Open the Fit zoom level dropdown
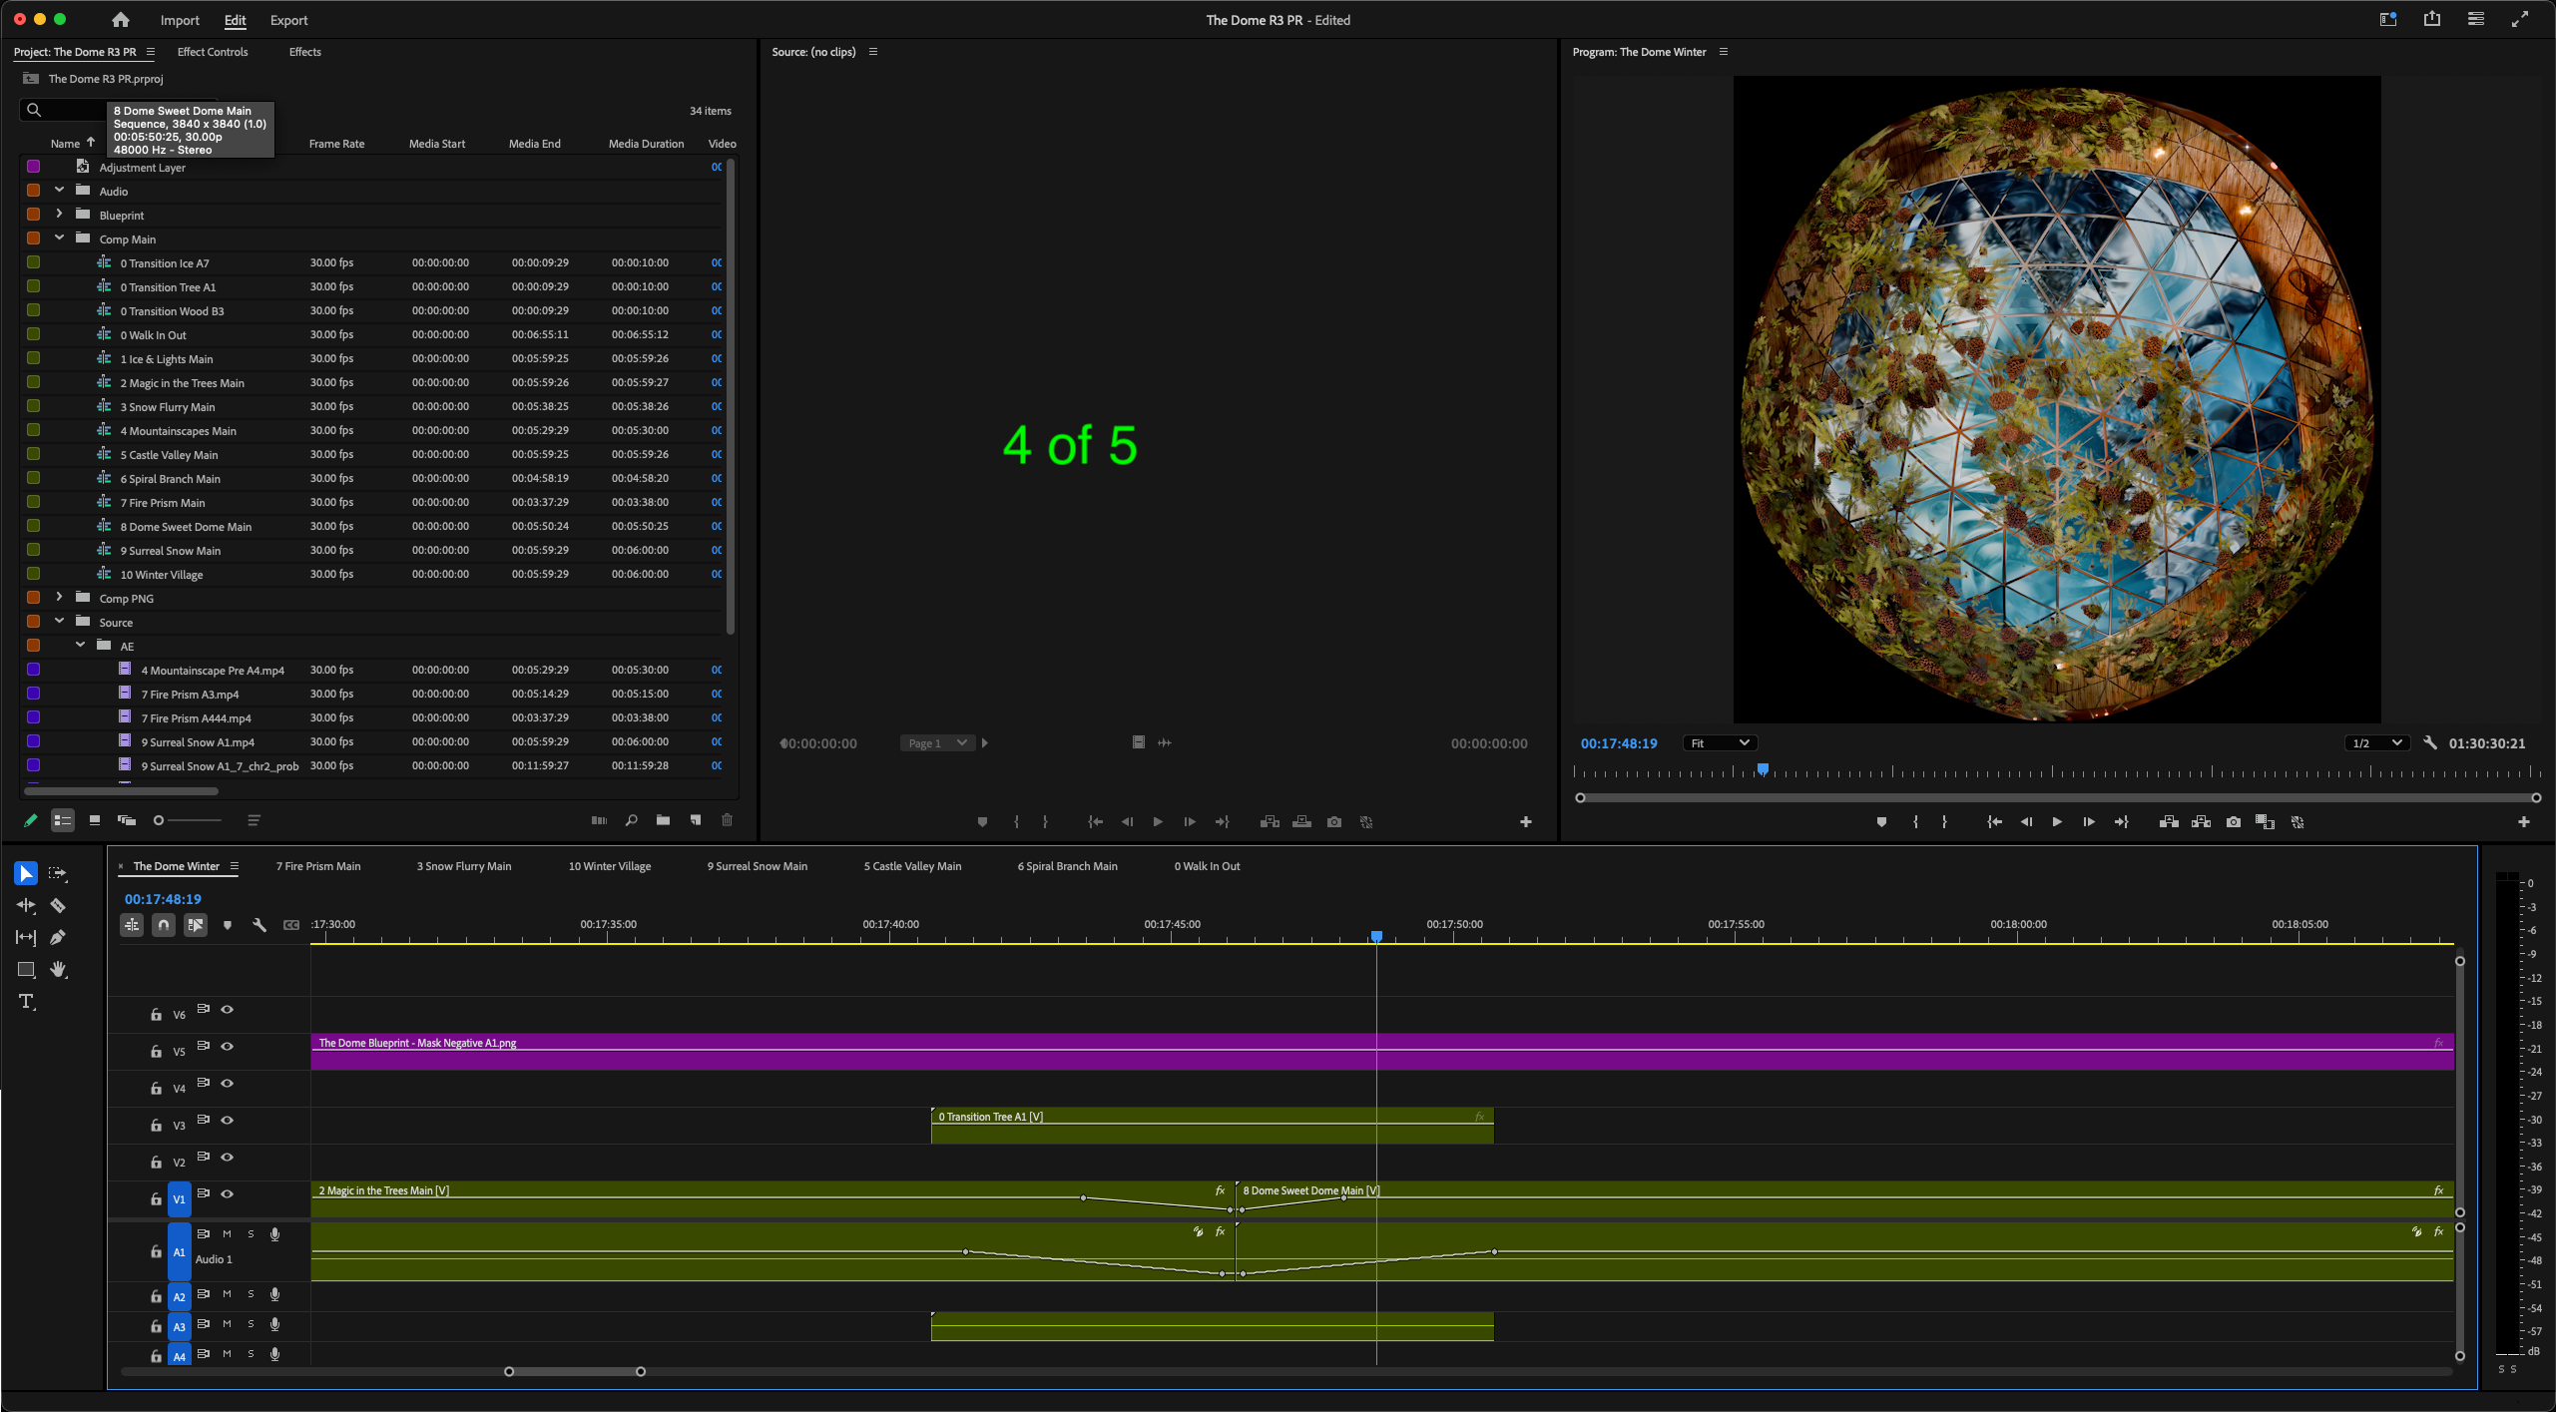2556x1412 pixels. (x=1720, y=742)
